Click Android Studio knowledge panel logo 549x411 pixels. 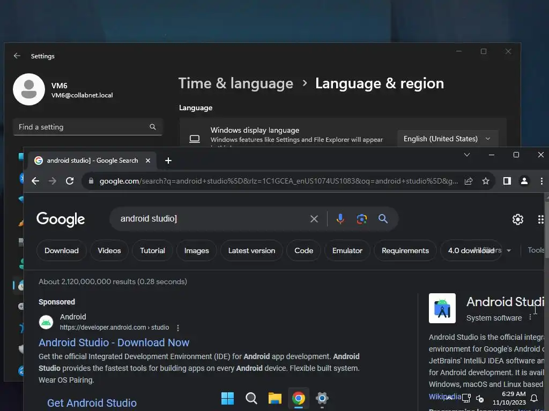[442, 308]
